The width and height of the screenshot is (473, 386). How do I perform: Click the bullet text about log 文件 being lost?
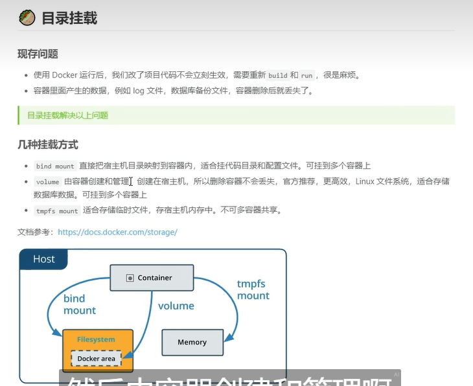pyautogui.click(x=174, y=91)
